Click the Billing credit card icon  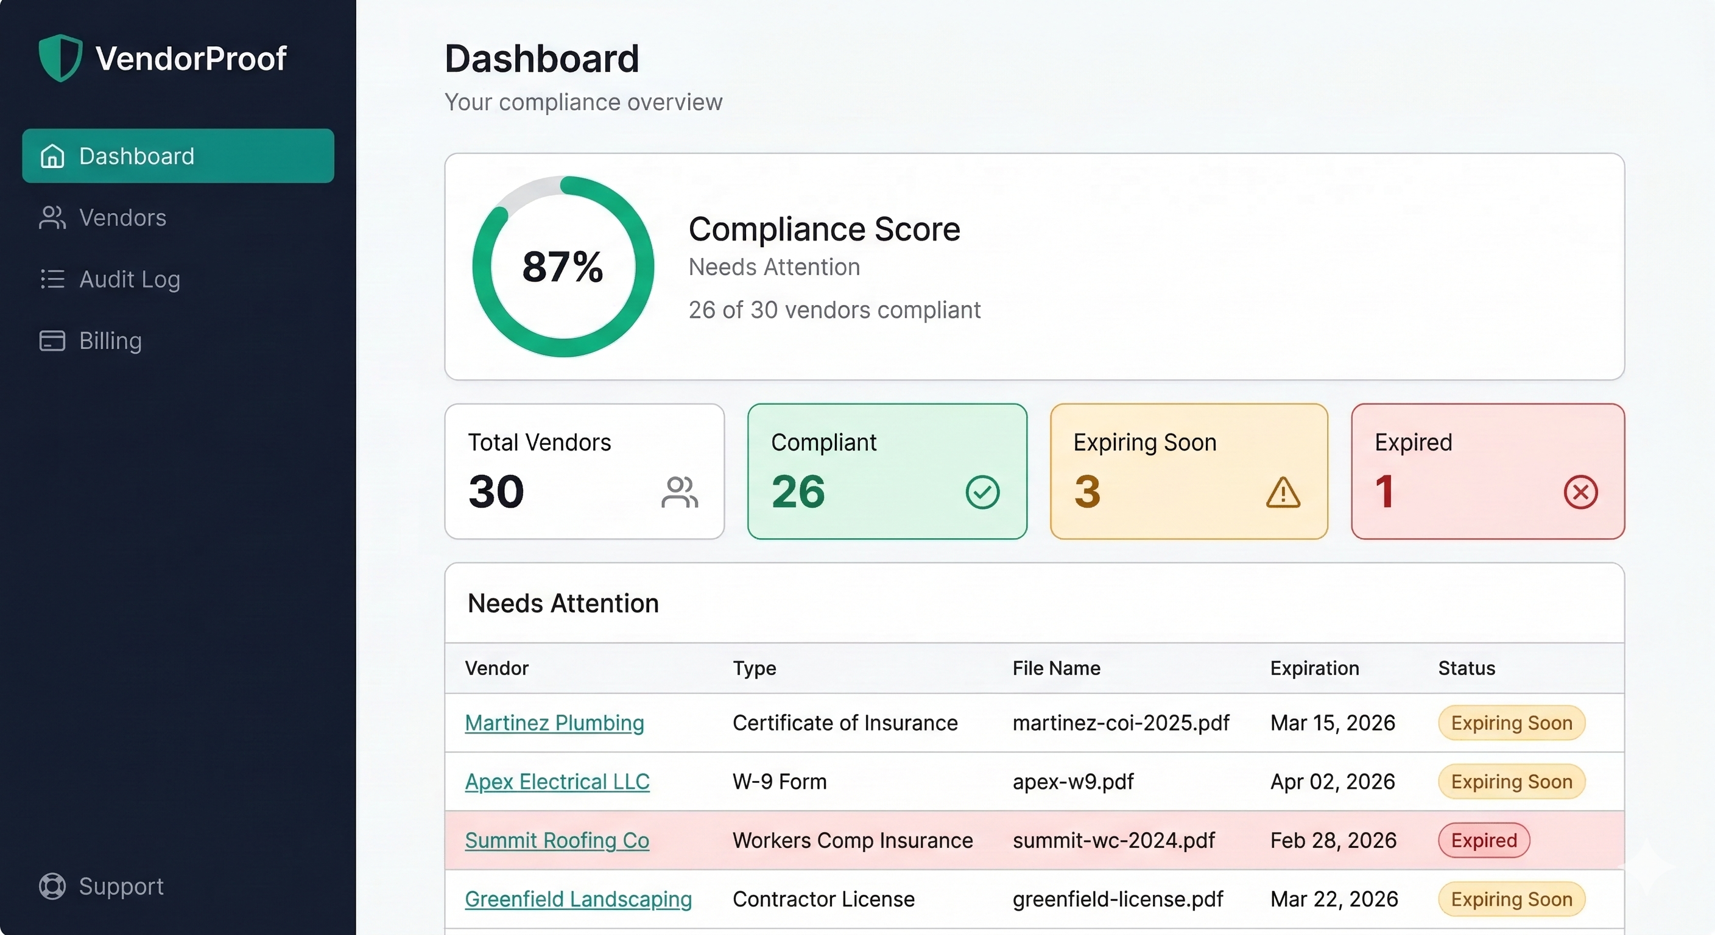click(x=52, y=341)
